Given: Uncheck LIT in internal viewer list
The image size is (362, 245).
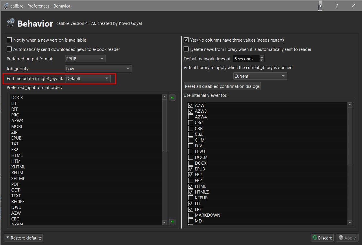Looking at the screenshot, I should tap(191, 203).
